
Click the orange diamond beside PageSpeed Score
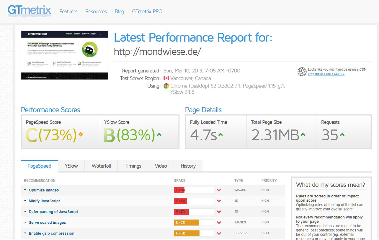click(x=81, y=134)
